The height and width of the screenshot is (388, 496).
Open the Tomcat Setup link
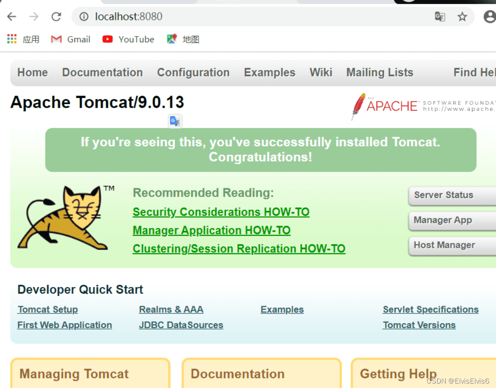pyautogui.click(x=48, y=309)
